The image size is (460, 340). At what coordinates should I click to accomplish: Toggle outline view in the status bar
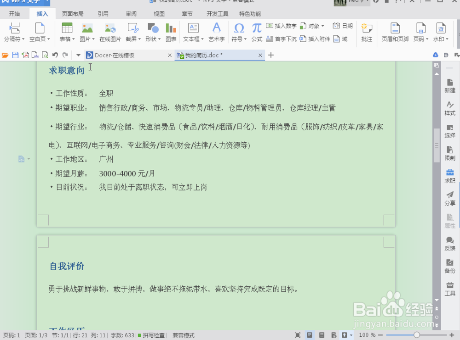point(322,335)
